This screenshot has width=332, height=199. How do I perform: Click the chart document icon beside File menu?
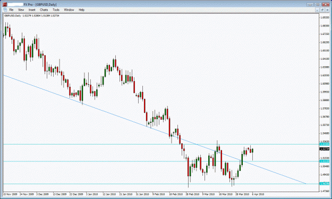[5, 10]
